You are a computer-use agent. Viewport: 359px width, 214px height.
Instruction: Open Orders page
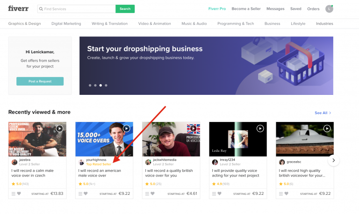[x=313, y=9]
